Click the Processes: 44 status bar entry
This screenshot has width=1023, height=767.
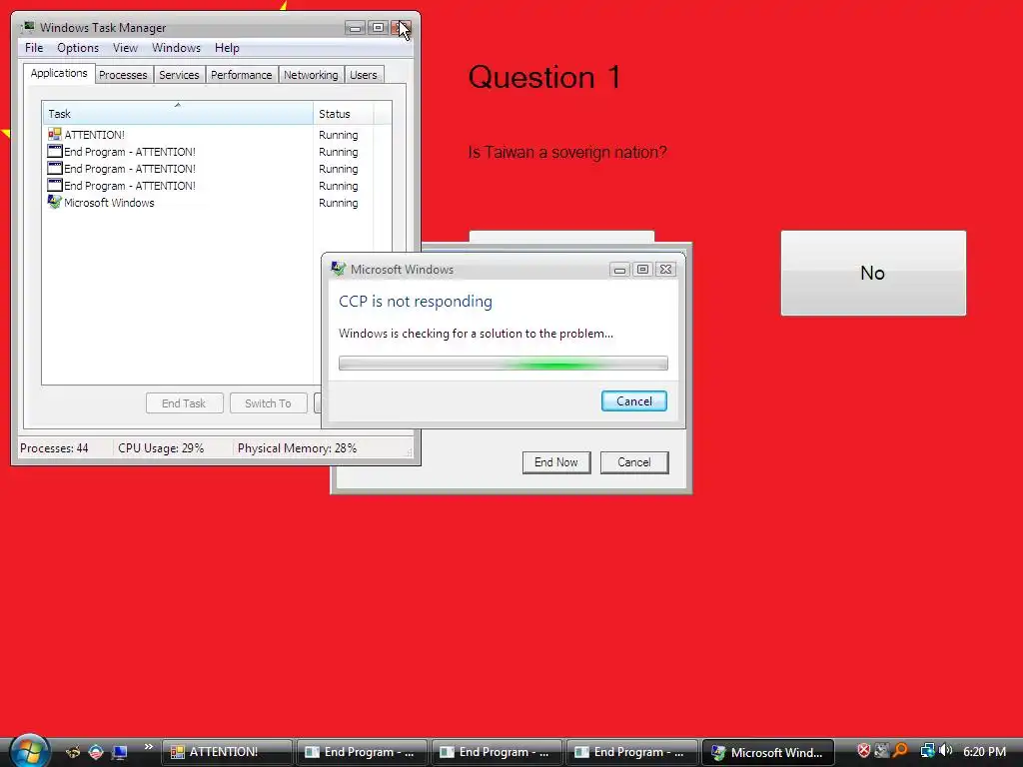point(54,448)
